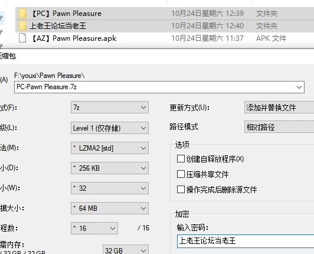This screenshot has width=314, height=254.
Task: Open path mode 相对路径 dropdown
Action: (279, 127)
